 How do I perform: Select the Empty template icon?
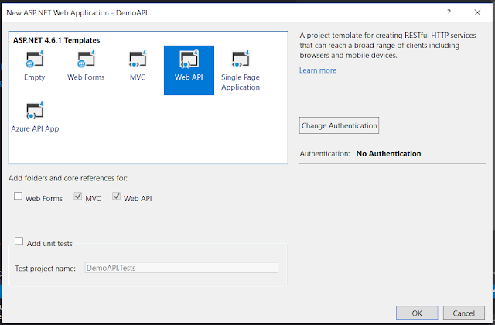[x=34, y=59]
